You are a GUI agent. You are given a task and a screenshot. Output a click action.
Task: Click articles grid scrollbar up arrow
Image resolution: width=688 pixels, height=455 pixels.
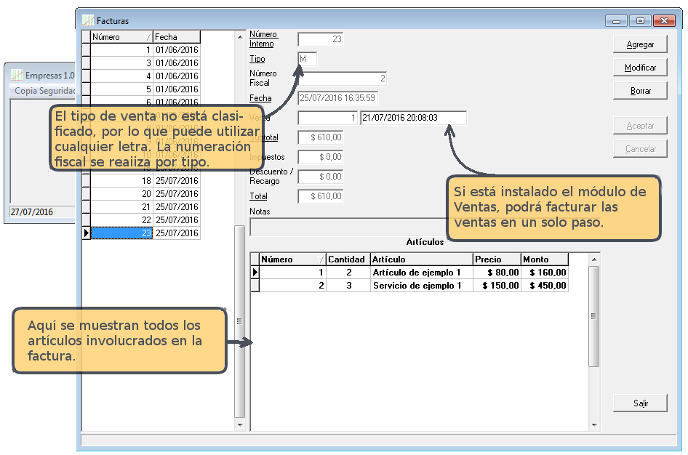coord(594,259)
